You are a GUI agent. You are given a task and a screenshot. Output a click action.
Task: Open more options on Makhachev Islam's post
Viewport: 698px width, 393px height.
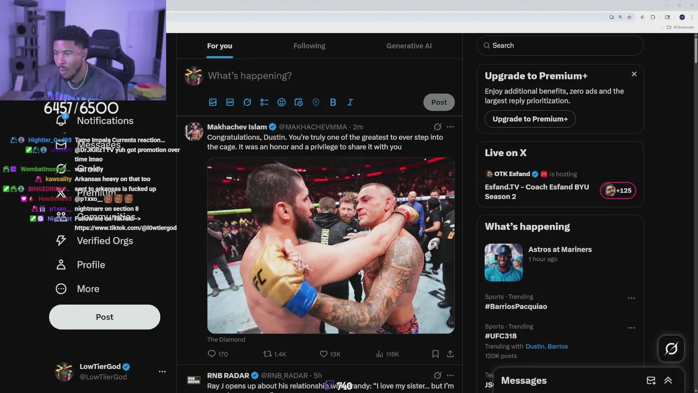(450, 127)
